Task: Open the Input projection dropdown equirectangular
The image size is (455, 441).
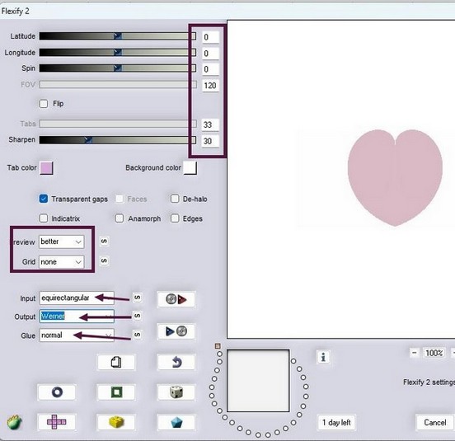Action: pos(77,298)
